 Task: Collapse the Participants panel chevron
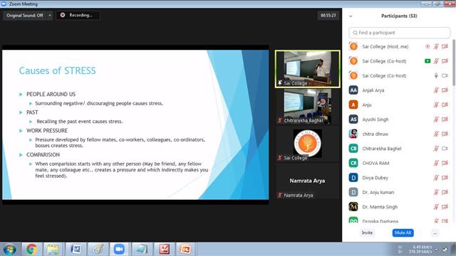(x=351, y=16)
